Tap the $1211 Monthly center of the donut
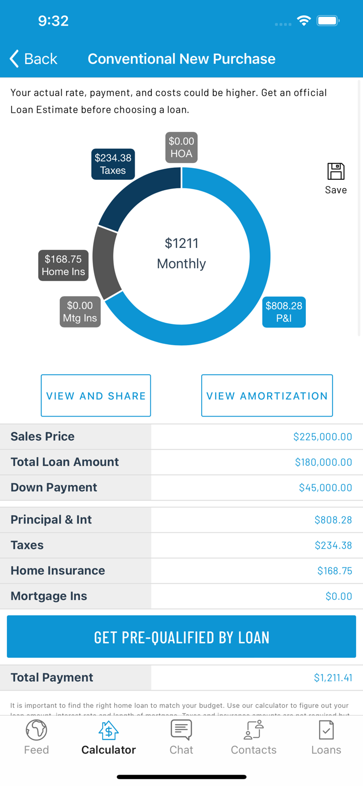The width and height of the screenshot is (363, 786). point(181,254)
